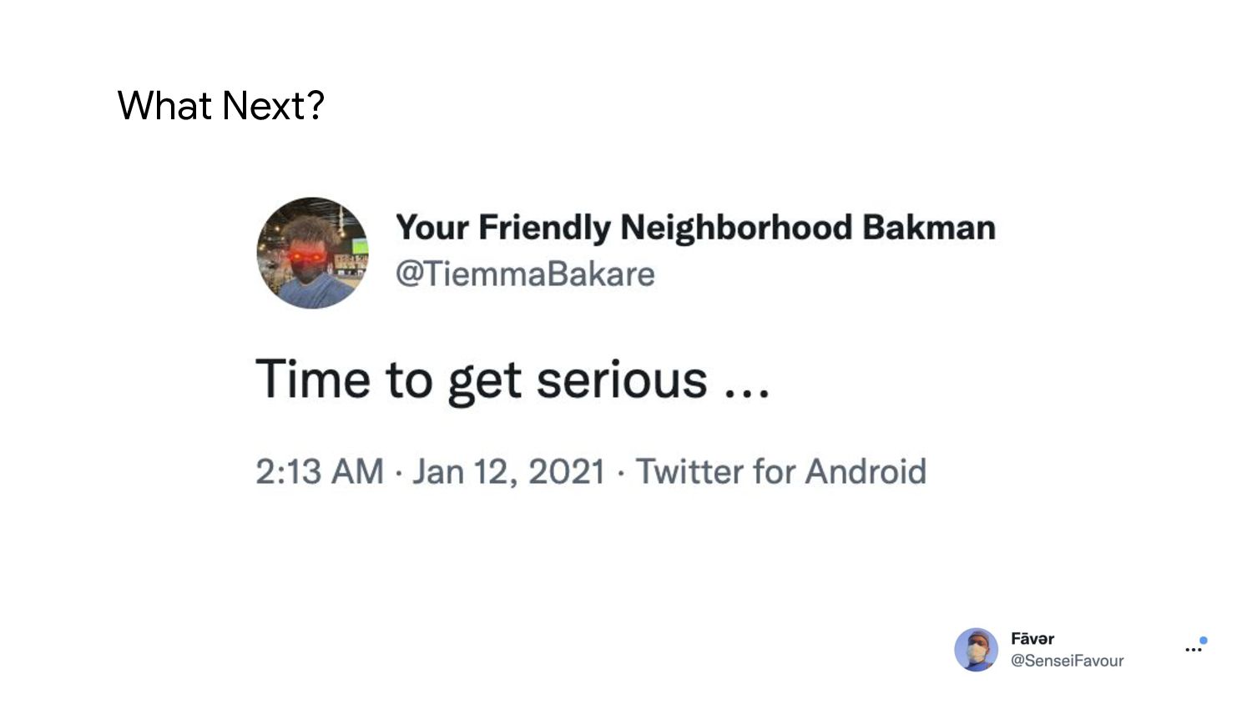1252x704 pixels.
Task: Select the "What Next?" slide title
Action: pyautogui.click(x=220, y=105)
